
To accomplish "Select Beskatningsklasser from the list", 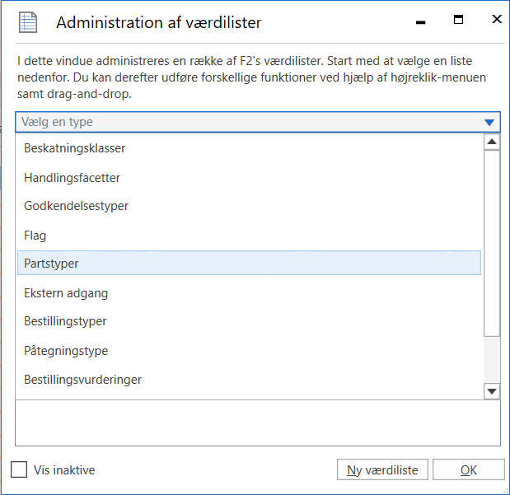I will [74, 148].
